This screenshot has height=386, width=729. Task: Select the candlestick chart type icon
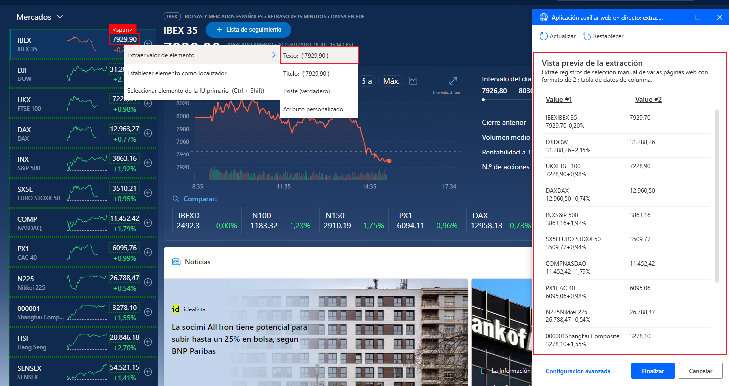tap(413, 81)
